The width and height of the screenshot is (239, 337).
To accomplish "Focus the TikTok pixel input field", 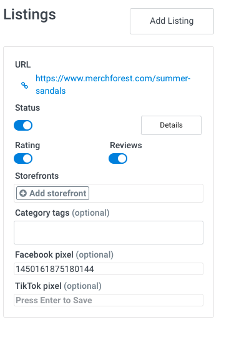I will [x=109, y=300].
